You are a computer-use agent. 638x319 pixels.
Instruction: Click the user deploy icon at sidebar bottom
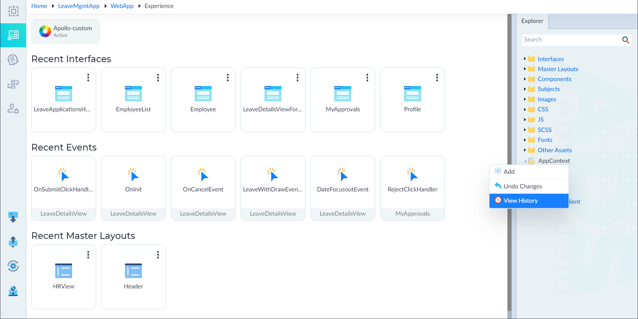click(x=13, y=291)
